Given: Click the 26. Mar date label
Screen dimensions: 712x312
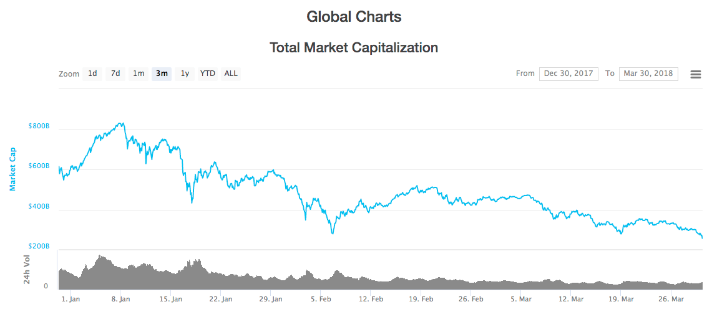Looking at the screenshot, I should 671,300.
